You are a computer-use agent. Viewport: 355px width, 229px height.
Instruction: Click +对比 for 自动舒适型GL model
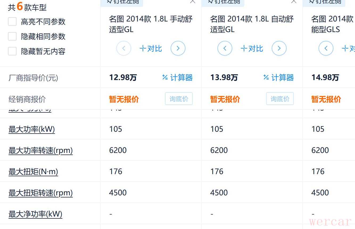pos(252,49)
